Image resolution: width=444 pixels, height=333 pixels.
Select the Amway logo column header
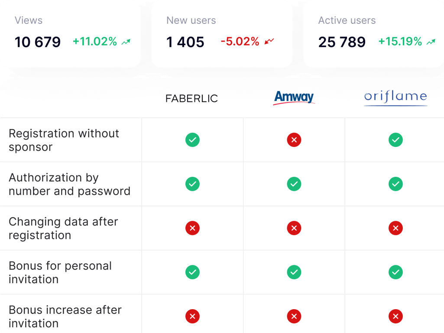294,98
